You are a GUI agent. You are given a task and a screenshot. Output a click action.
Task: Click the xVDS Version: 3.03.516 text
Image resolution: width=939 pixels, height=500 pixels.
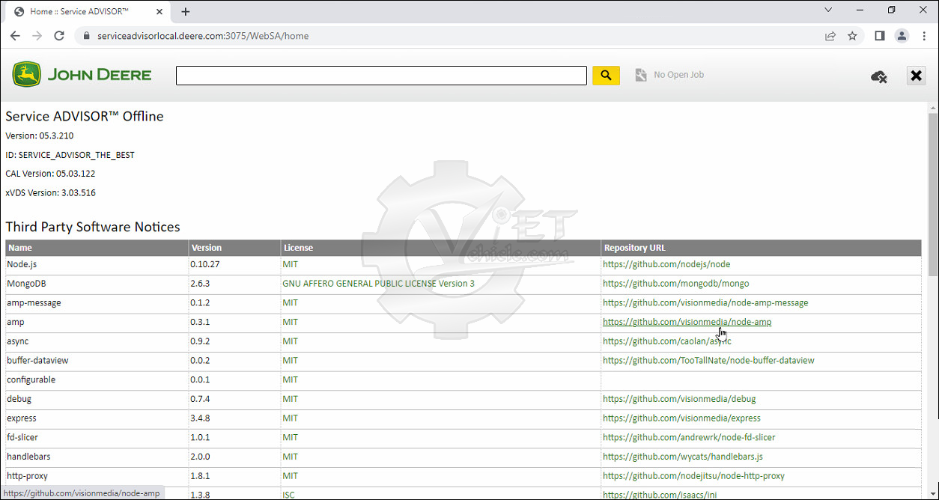click(x=50, y=193)
